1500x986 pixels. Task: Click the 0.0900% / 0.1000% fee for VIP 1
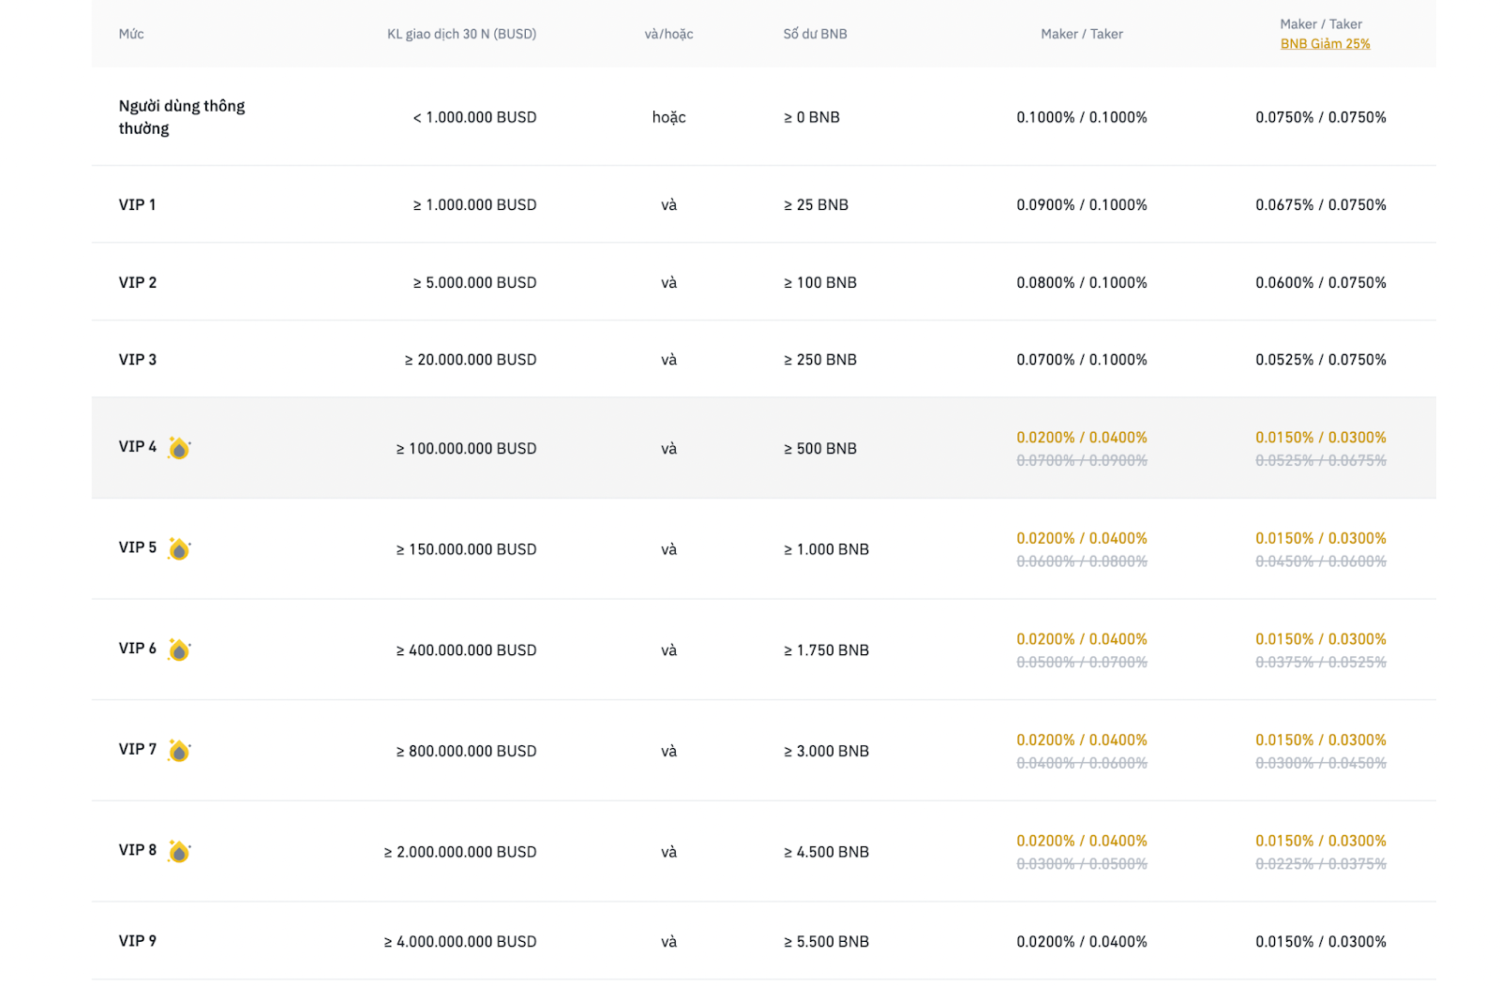[x=1081, y=204]
